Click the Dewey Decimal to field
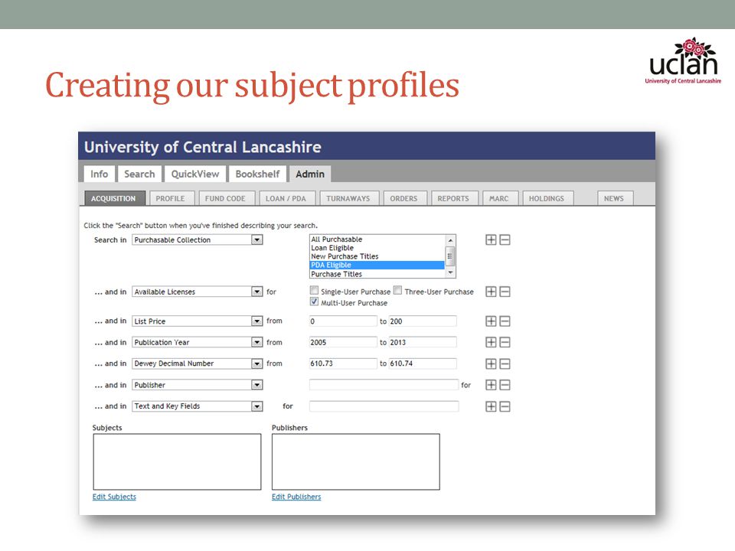 tap(423, 364)
